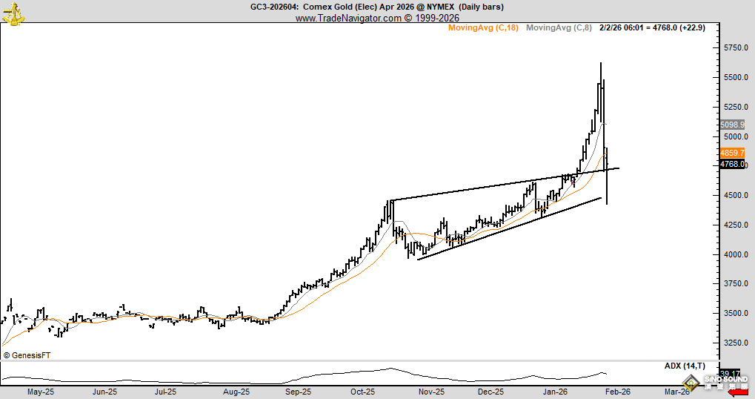Click the Oct-25 date axis label
The image size is (755, 399).
[x=362, y=392]
